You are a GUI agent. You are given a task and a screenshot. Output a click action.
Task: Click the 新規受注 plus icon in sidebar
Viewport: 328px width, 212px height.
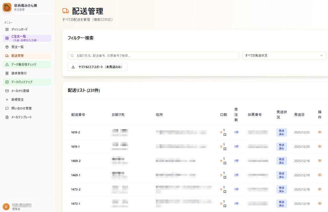tap(6, 99)
